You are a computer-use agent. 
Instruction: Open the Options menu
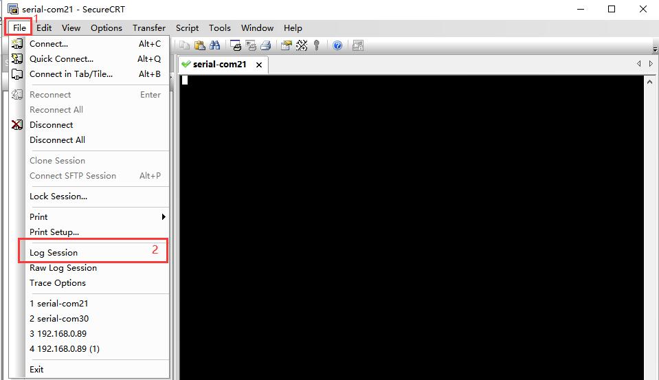pyautogui.click(x=107, y=27)
